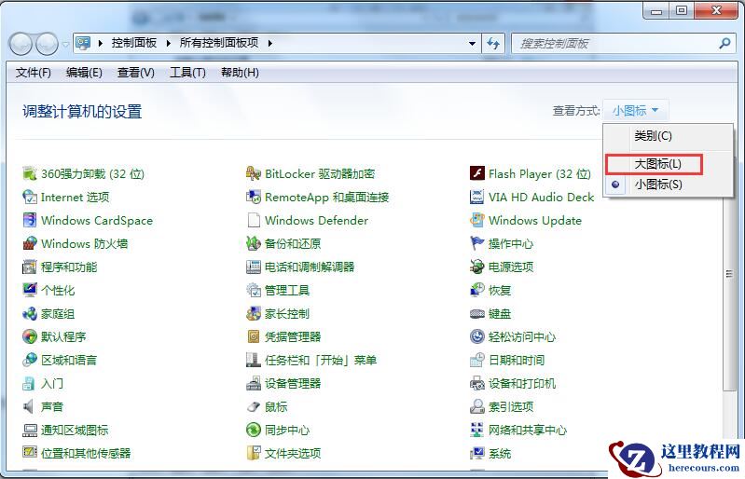Open the Windows Defender link
Screen dimensions: 745x479
click(316, 220)
